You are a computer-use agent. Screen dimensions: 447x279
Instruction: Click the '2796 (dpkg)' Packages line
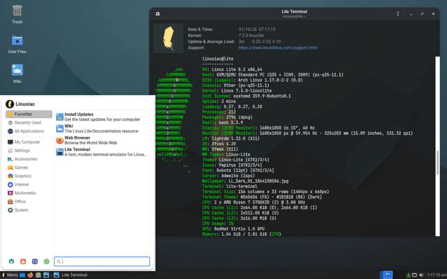[227, 117]
